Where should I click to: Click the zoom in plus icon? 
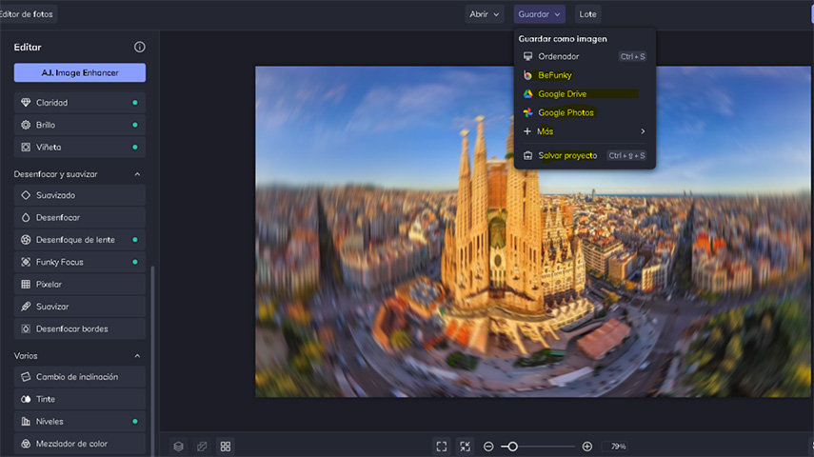[x=587, y=447]
